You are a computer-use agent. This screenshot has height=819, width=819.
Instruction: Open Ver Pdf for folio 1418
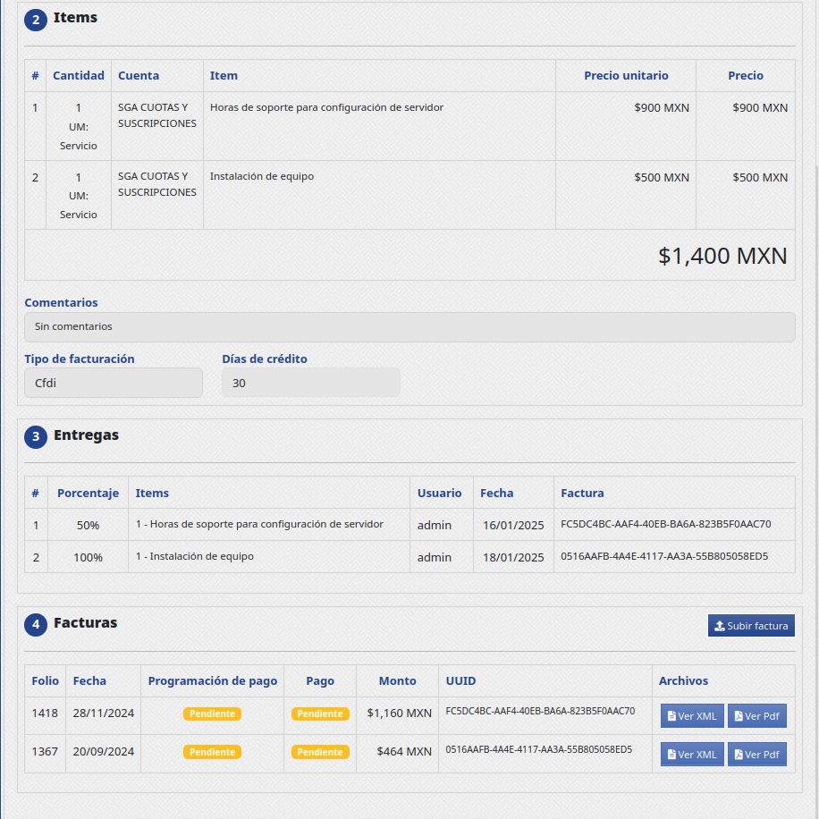[756, 716]
